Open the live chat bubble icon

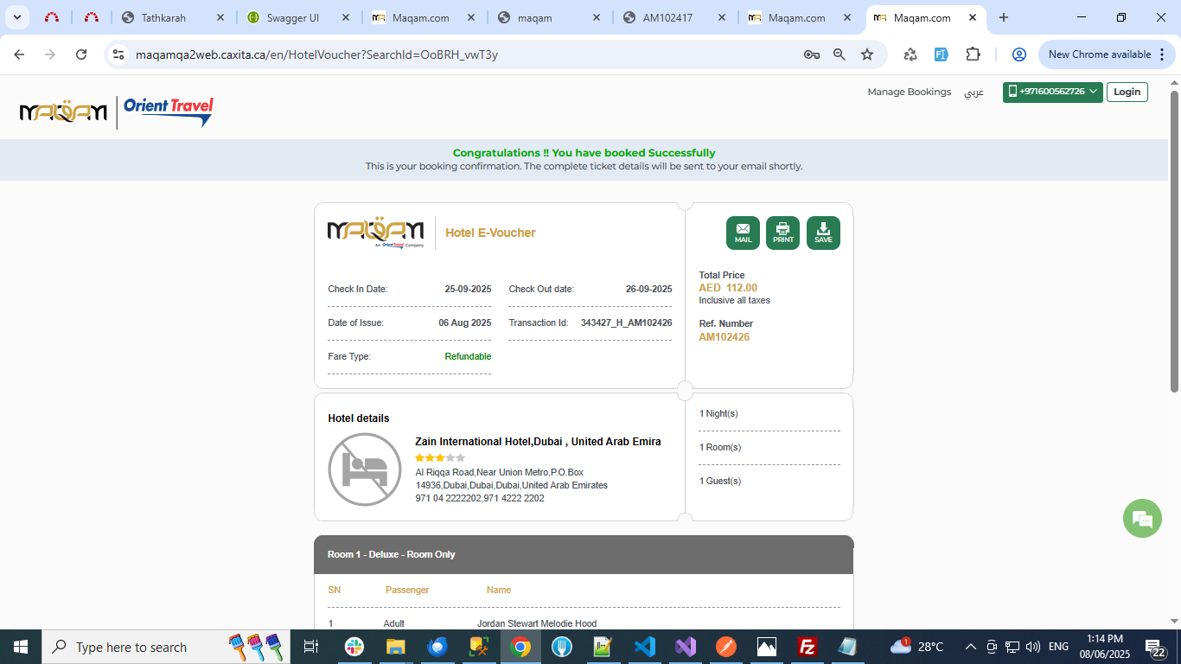pyautogui.click(x=1142, y=519)
